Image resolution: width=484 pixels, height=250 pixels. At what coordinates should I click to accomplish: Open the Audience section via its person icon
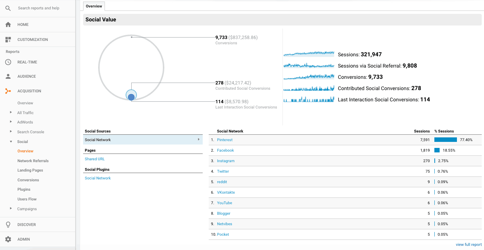pos(8,76)
